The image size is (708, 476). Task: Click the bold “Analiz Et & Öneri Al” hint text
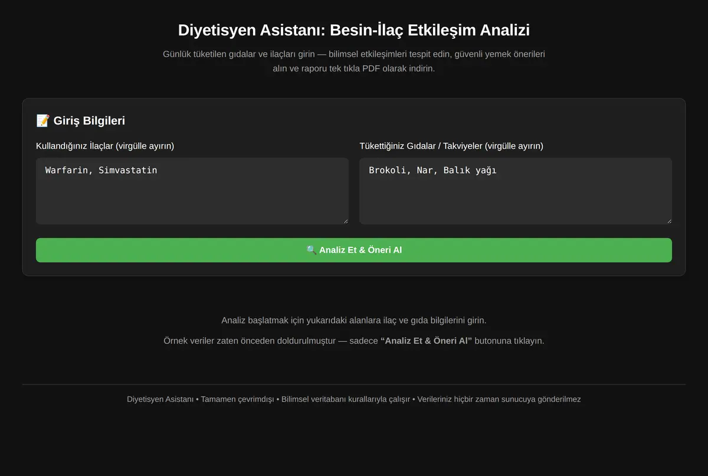pos(427,341)
